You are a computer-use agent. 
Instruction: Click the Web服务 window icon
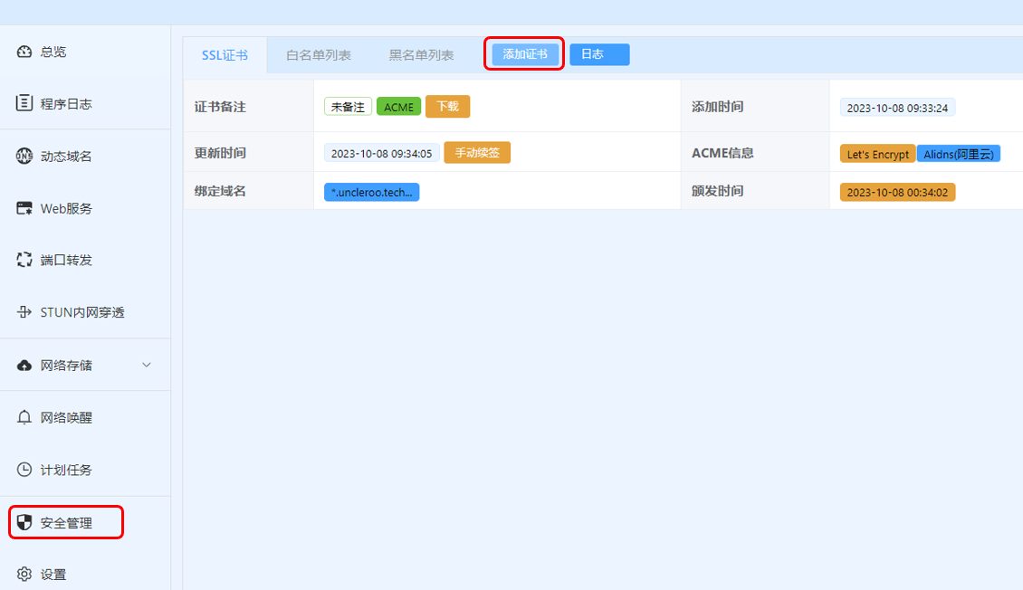24,208
